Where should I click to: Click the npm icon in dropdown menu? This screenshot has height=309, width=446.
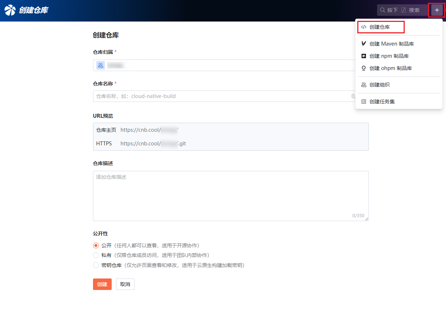coord(364,56)
